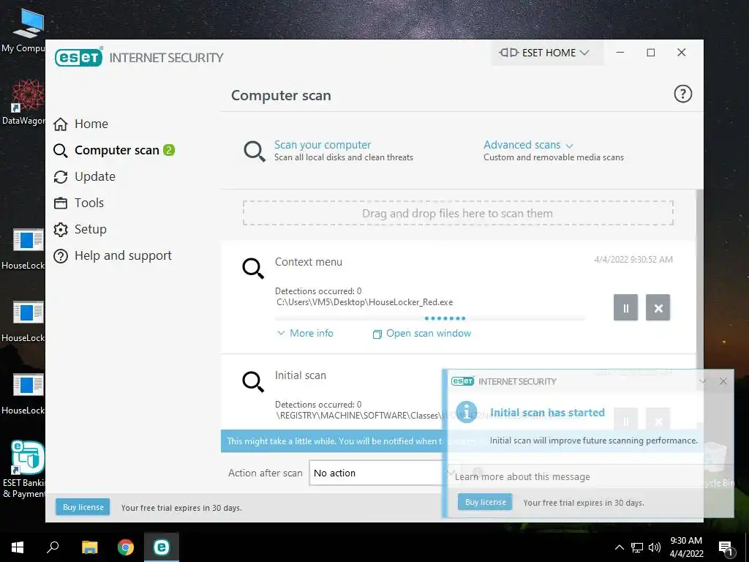Screen dimensions: 749x562
Task: Click the Context menu scan progress bar
Action: coord(430,318)
